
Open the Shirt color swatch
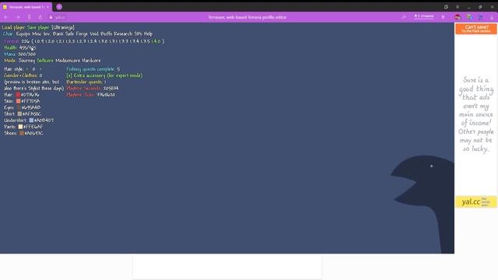pyautogui.click(x=19, y=114)
